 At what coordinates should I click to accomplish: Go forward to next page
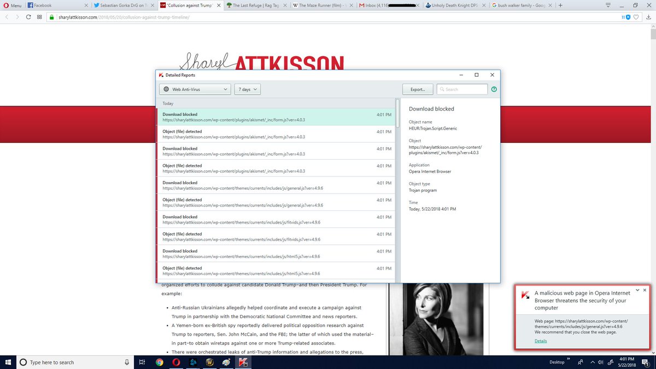pos(17,16)
